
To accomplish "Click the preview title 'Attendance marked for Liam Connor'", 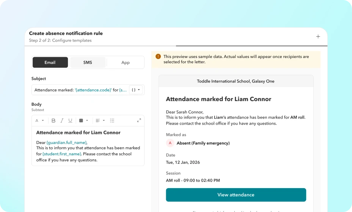I will tap(218, 99).
